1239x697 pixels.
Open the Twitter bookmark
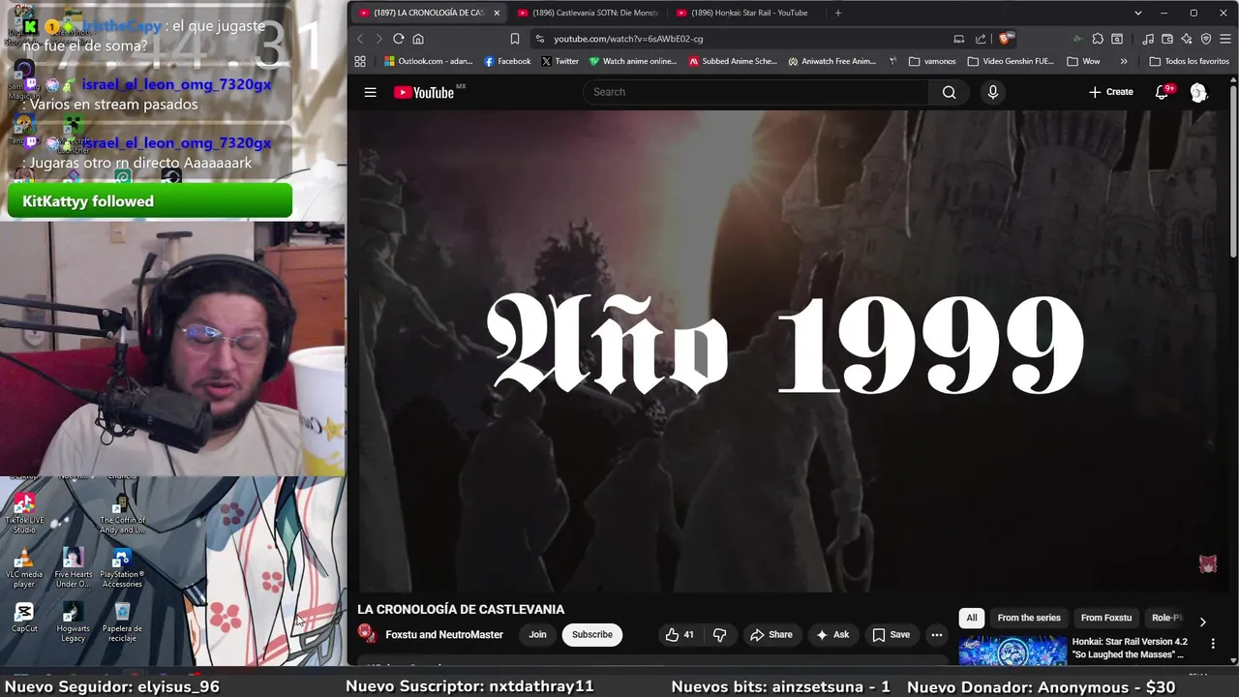pyautogui.click(x=559, y=61)
